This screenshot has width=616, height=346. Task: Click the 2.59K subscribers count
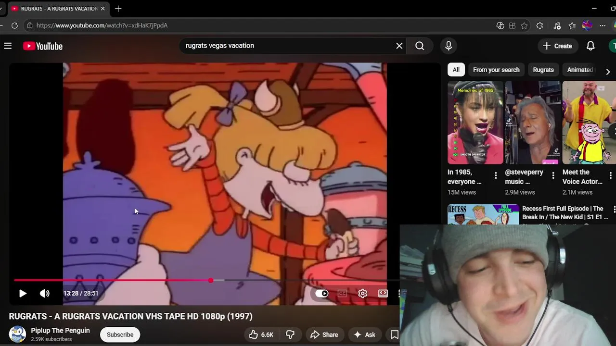click(51, 339)
